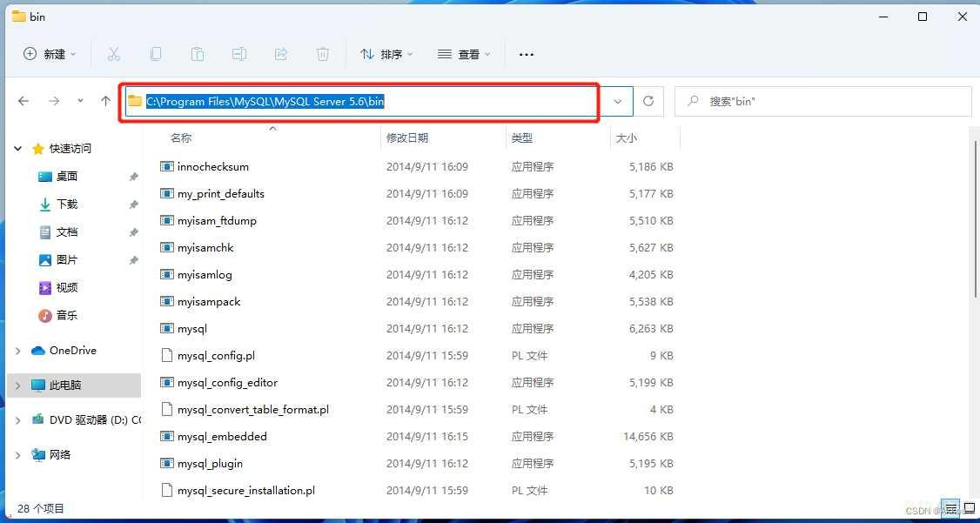Click the pin icon beside 文档
This screenshot has width=980, height=523.
pyautogui.click(x=133, y=232)
